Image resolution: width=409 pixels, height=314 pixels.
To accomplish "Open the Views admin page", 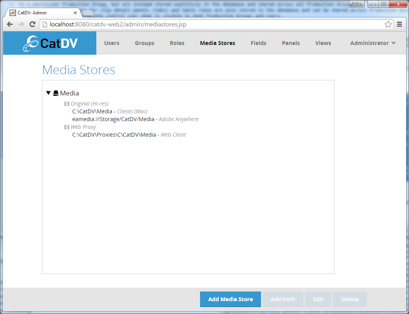I will pos(323,43).
